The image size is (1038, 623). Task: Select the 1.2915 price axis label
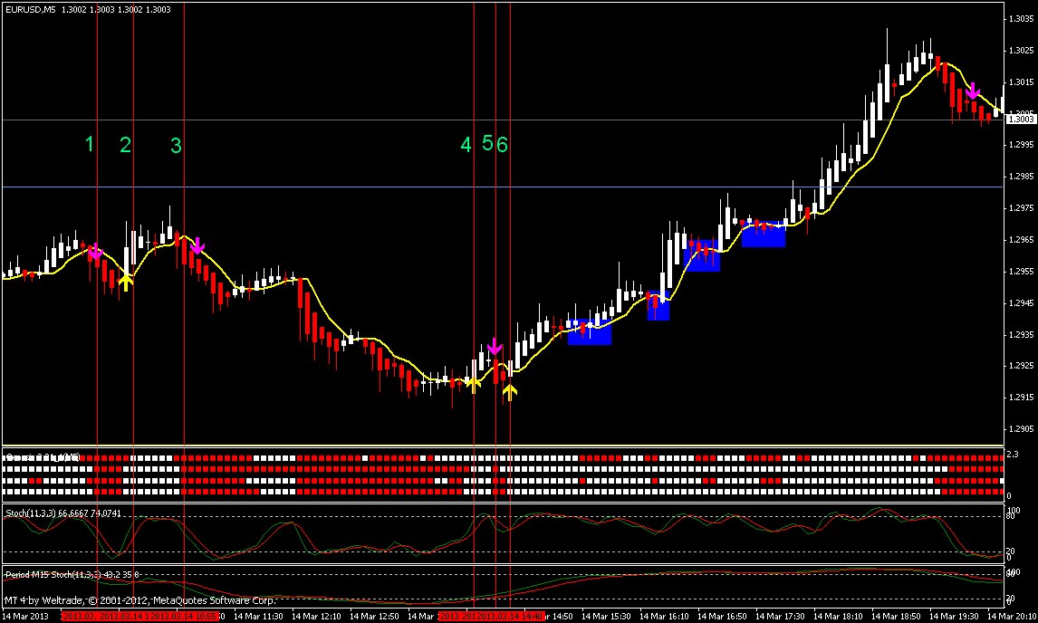point(1021,398)
